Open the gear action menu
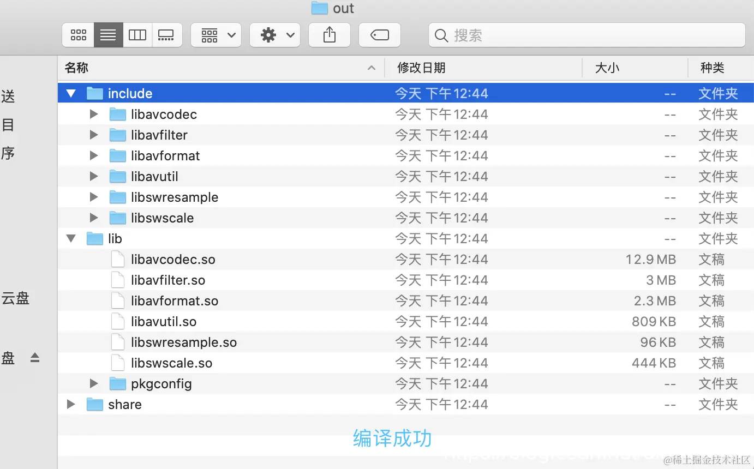Viewport: 754px width, 469px height. click(x=275, y=35)
